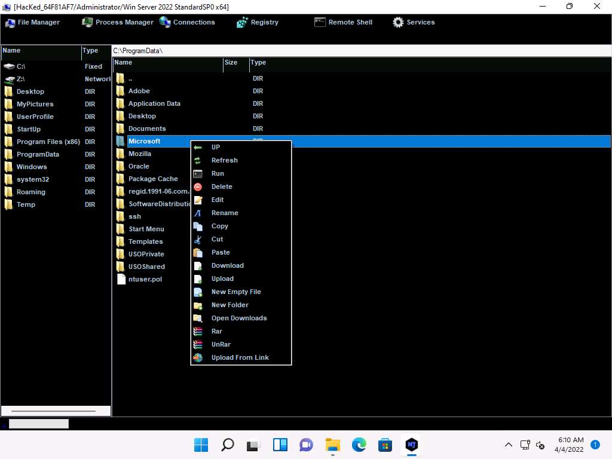
Task: Open the Process Manager toolbar icon
Action: click(87, 22)
